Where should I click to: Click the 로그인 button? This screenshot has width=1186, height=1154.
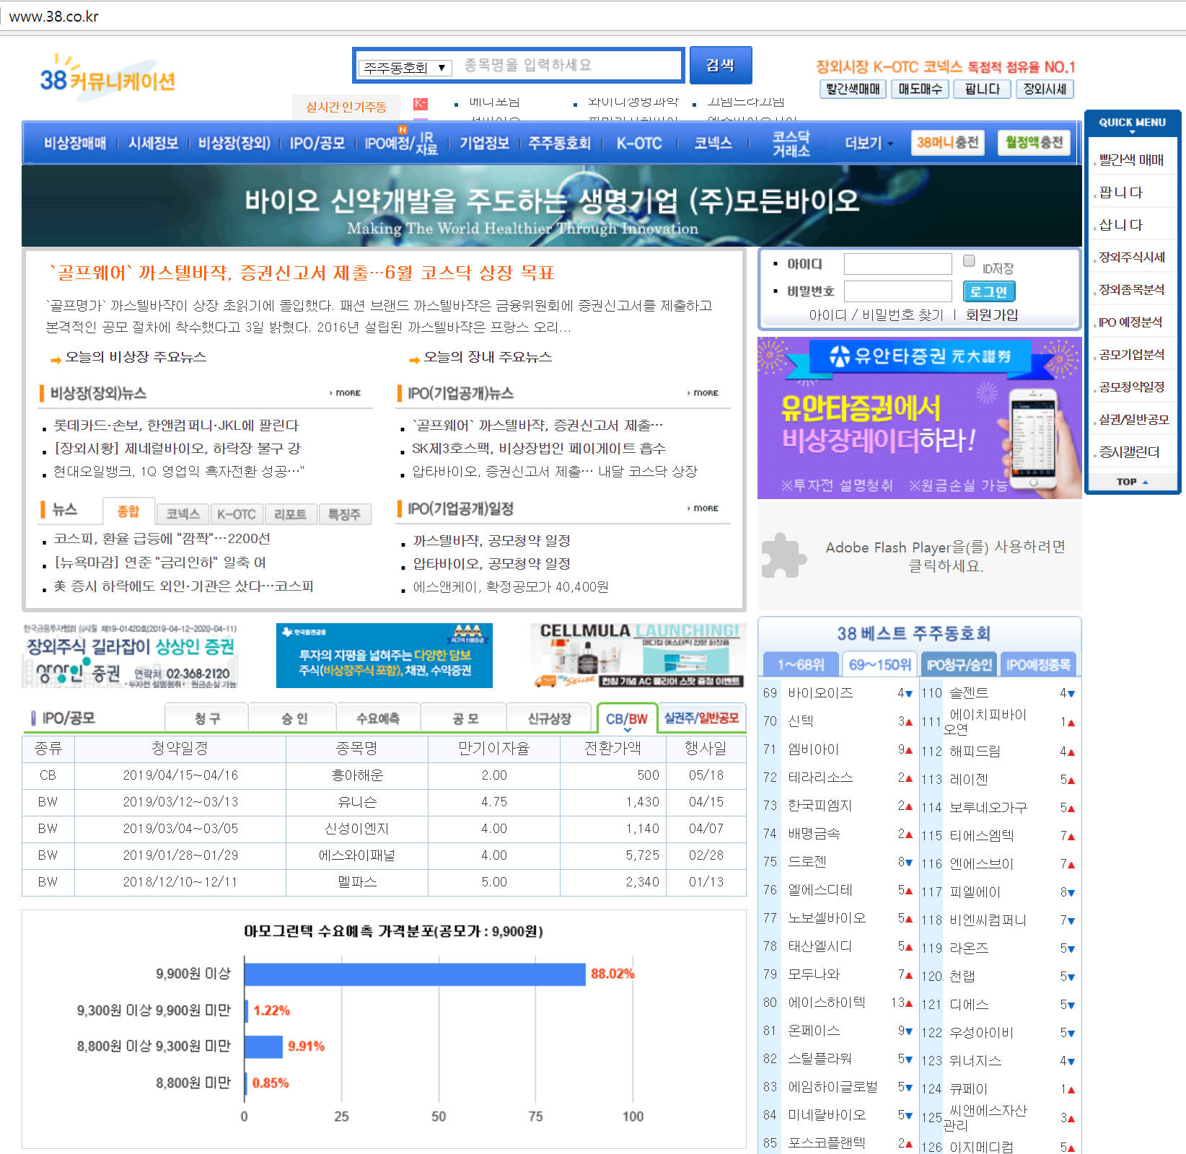pyautogui.click(x=989, y=291)
